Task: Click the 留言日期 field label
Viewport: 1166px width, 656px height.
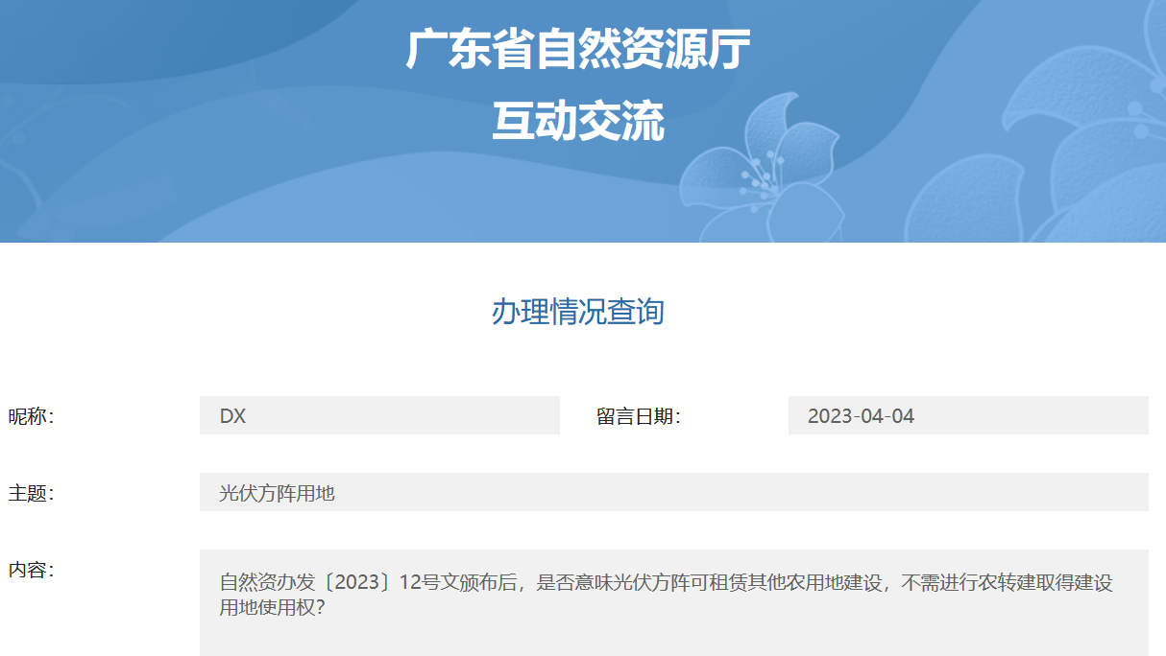Action: 638,416
